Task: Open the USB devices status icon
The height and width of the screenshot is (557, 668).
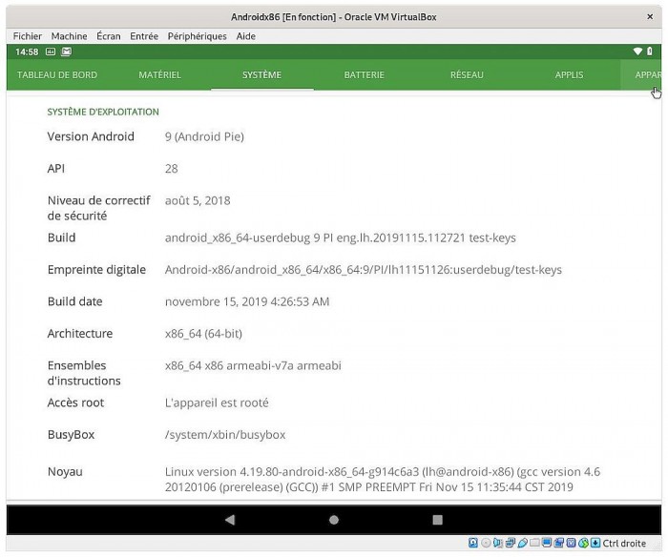Action: [522, 544]
